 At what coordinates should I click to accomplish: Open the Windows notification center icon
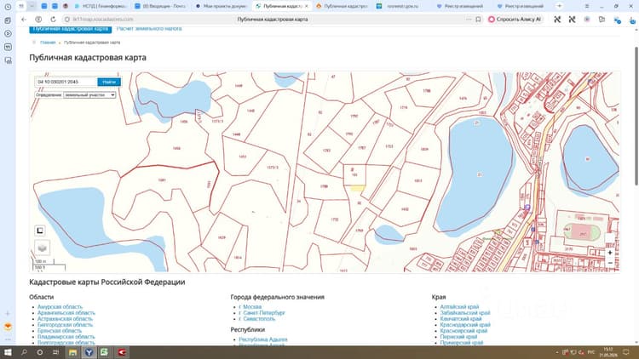[x=626, y=352]
